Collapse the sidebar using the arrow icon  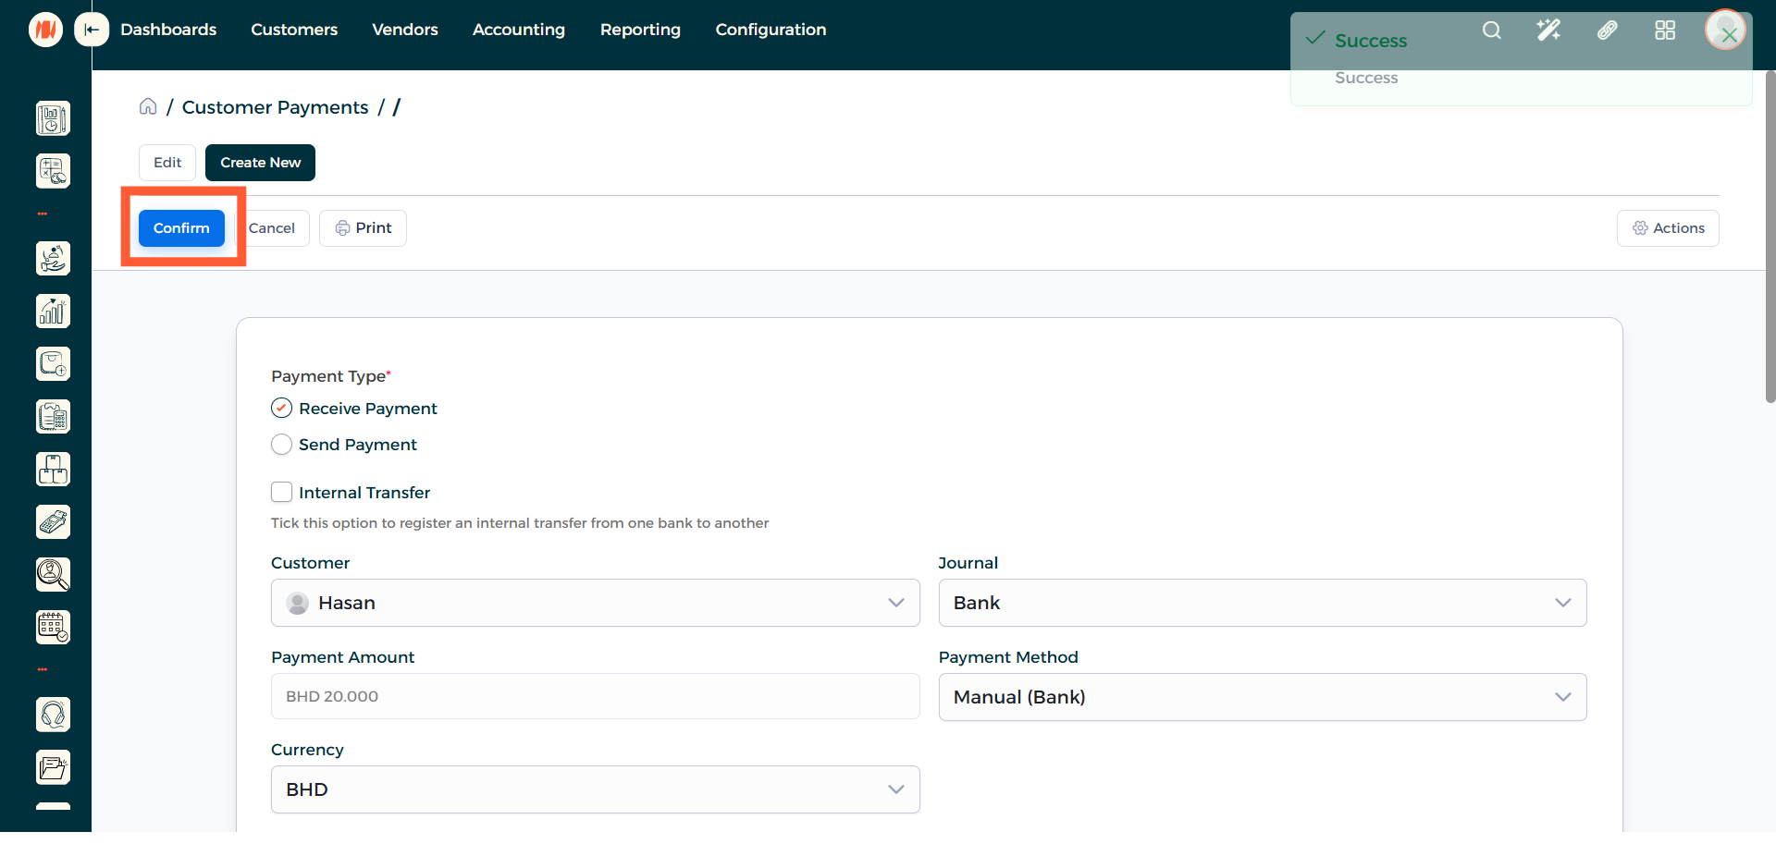92,30
